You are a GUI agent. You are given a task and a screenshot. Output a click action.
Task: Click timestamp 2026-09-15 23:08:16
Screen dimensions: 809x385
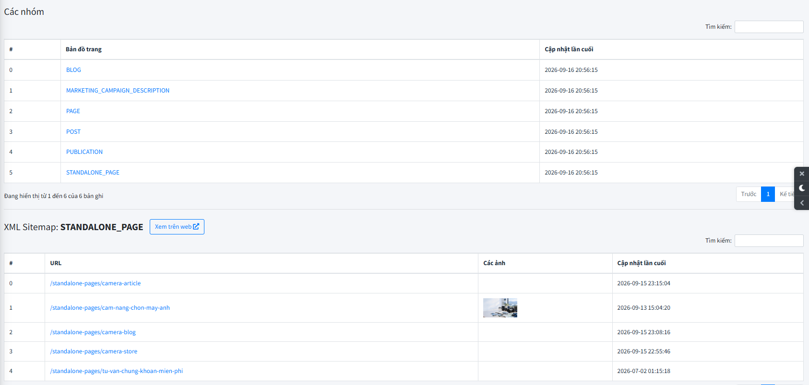coord(643,332)
